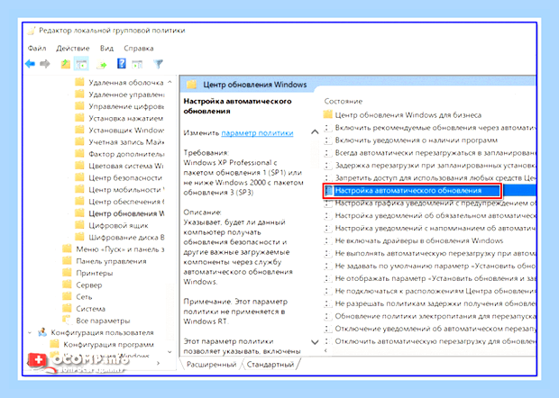Screen dimensions: 559x398
Task: Select Включить рекомендуемые обновления policy
Action: pyautogui.click(x=429, y=128)
